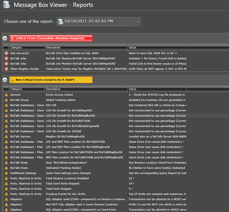
Task: Click the red error icon beside SQL Server(s)
Action: click(x=6, y=53)
